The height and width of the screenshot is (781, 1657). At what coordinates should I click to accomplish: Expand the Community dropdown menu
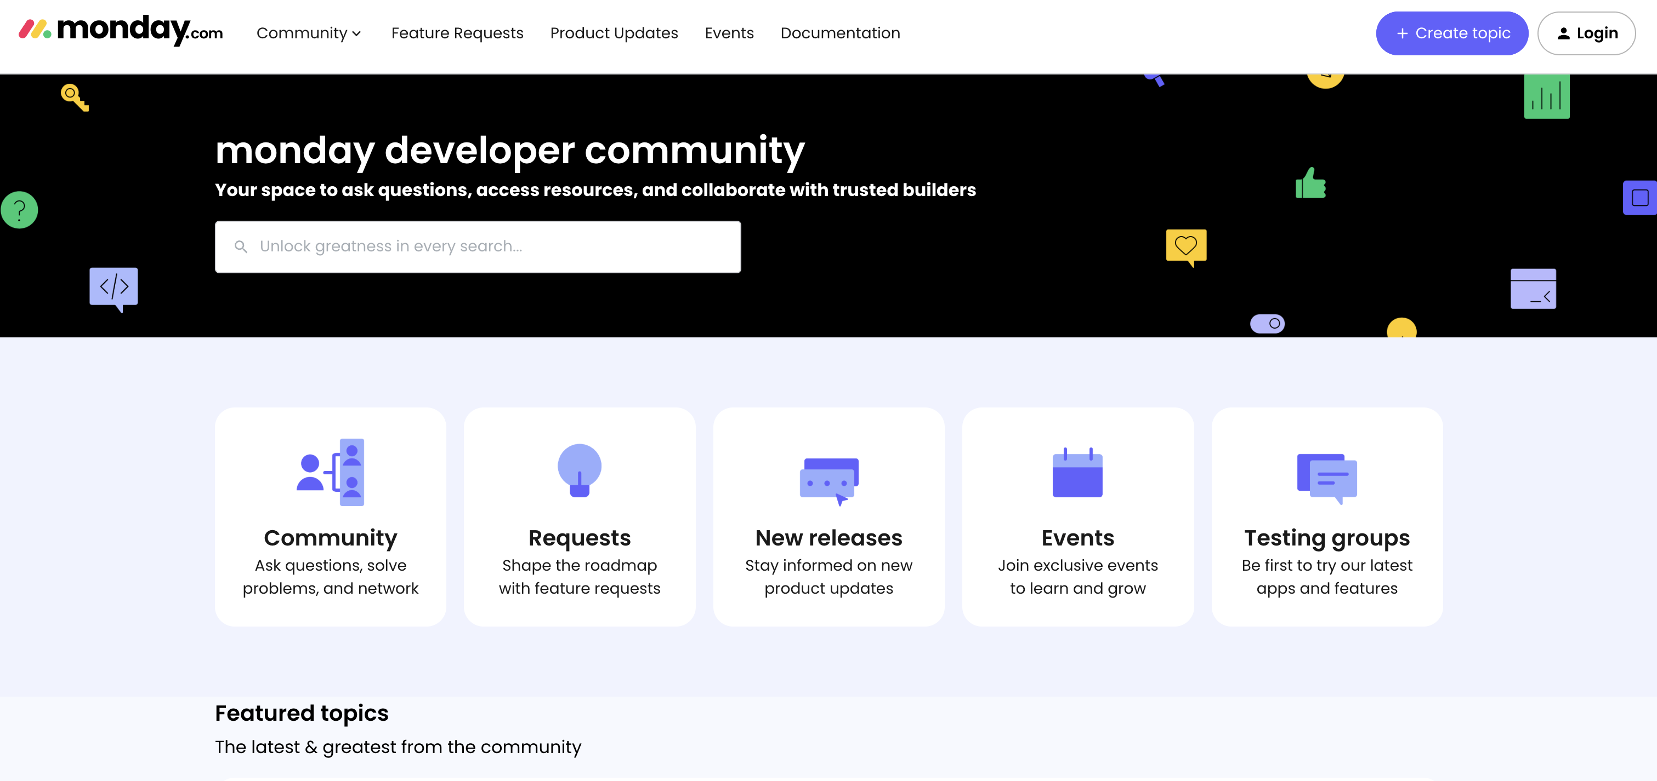click(x=309, y=33)
